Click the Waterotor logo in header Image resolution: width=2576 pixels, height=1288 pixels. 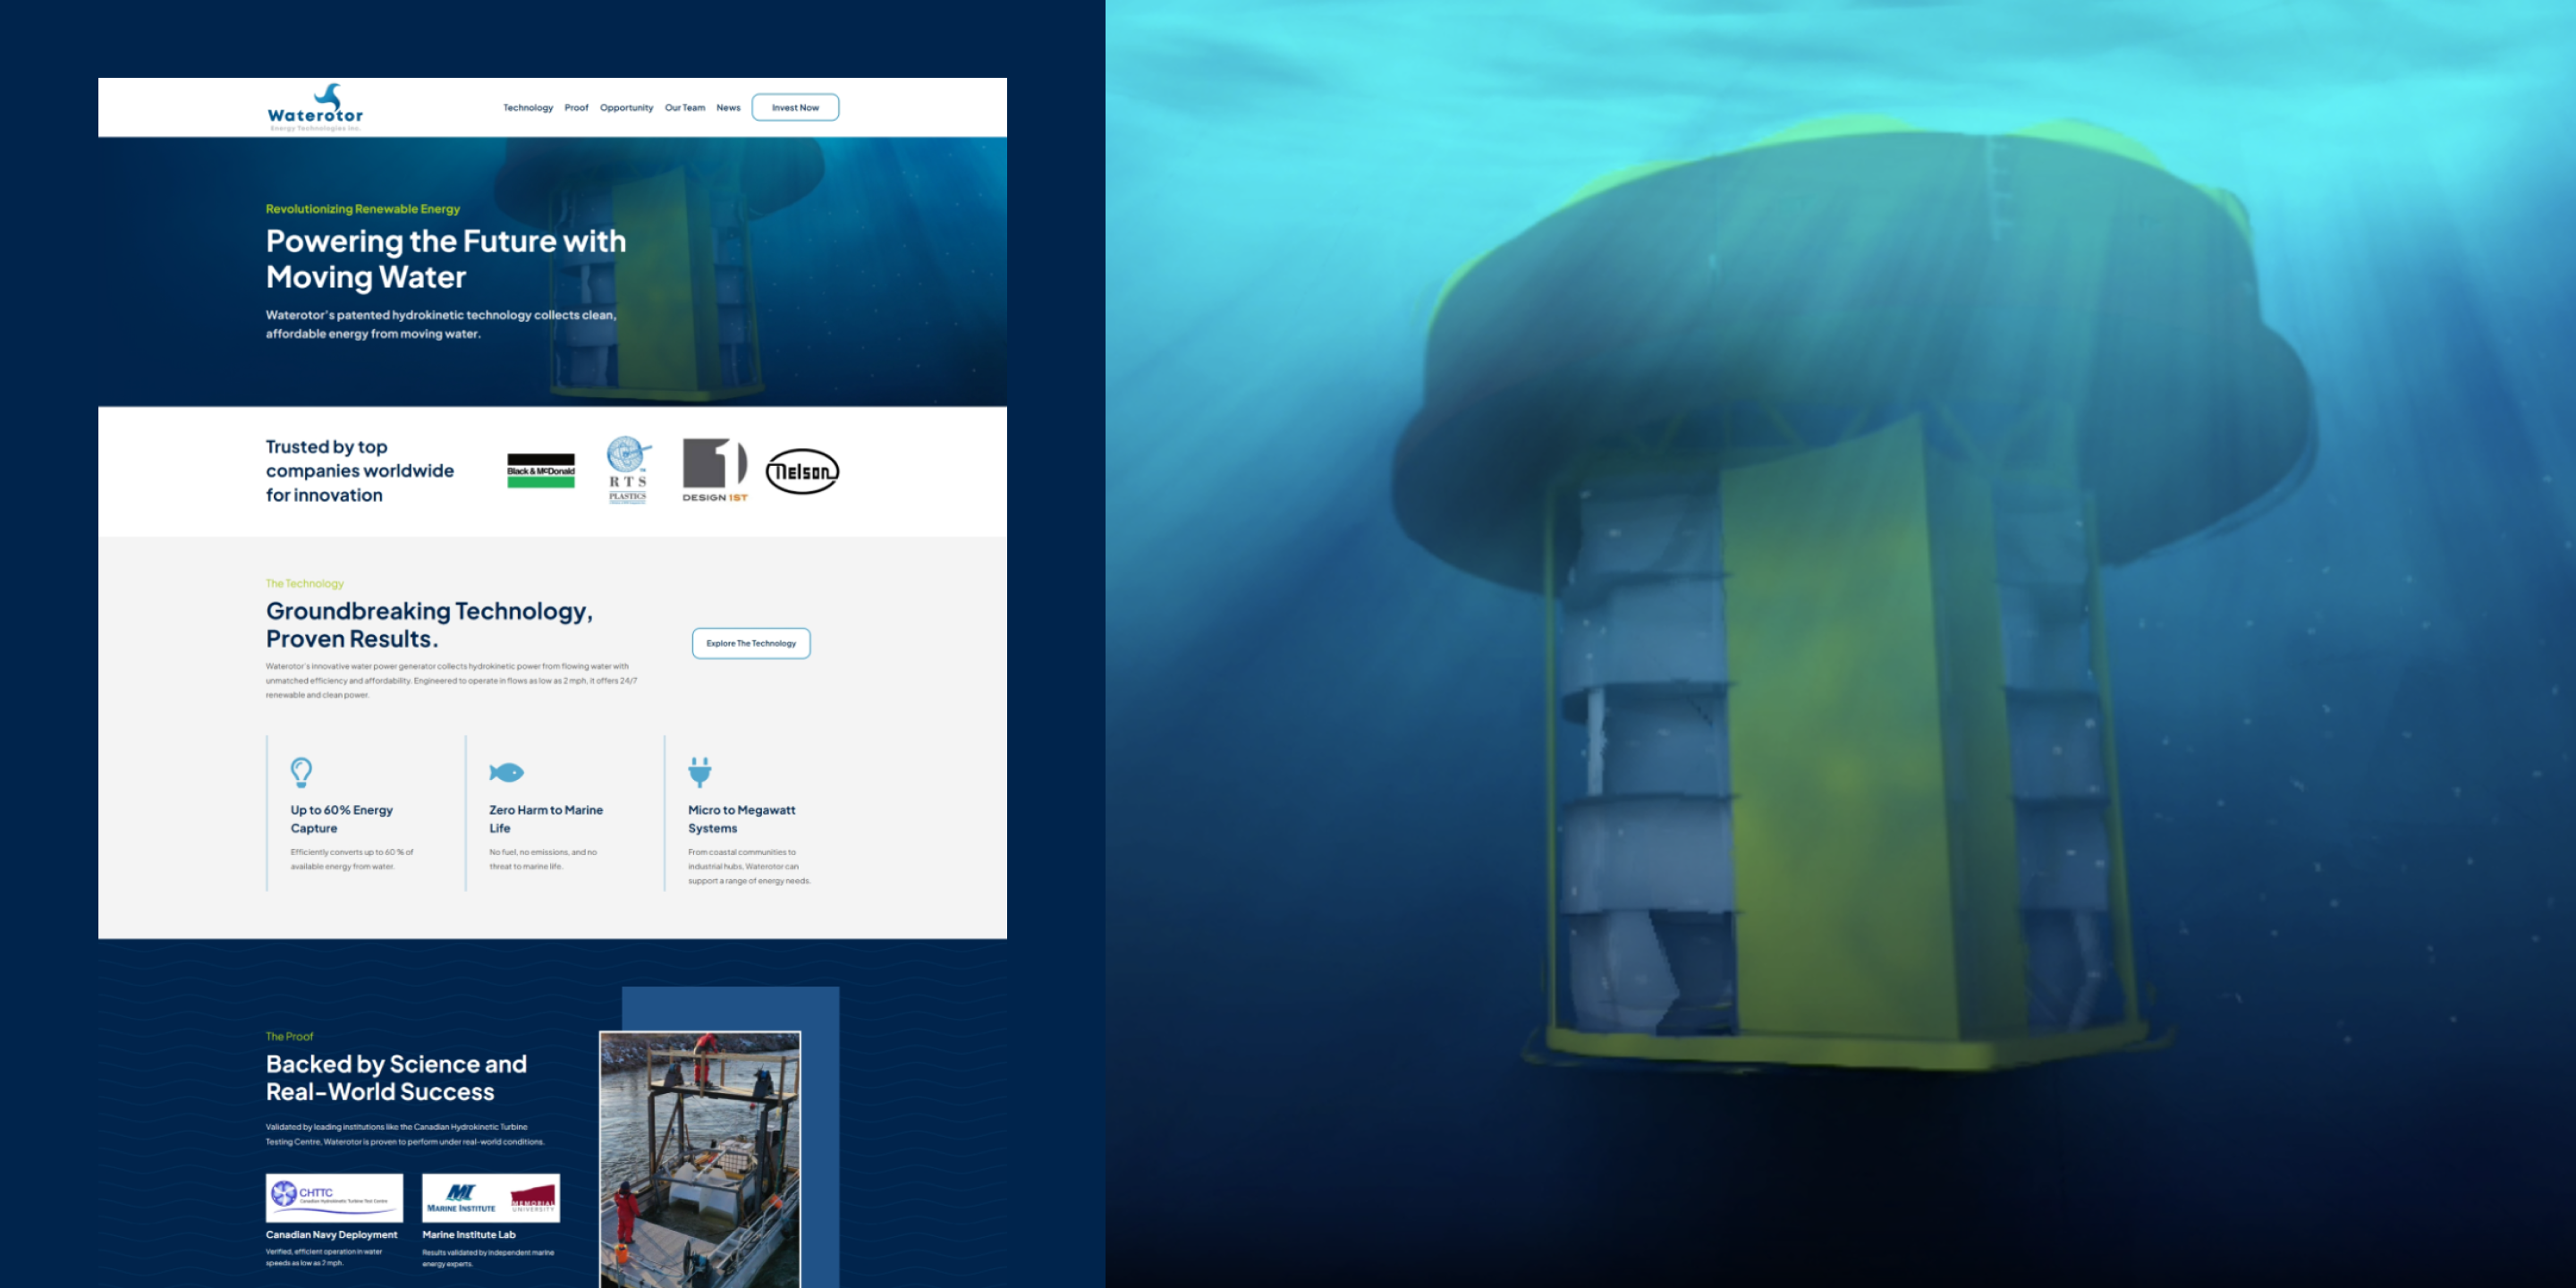[315, 108]
